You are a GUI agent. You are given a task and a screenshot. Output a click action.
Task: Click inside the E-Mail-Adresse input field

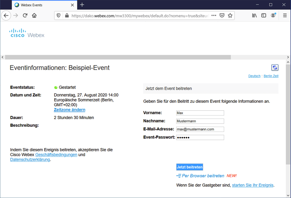tap(199, 129)
